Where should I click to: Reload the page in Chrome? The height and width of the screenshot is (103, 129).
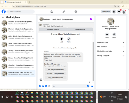[10, 6]
